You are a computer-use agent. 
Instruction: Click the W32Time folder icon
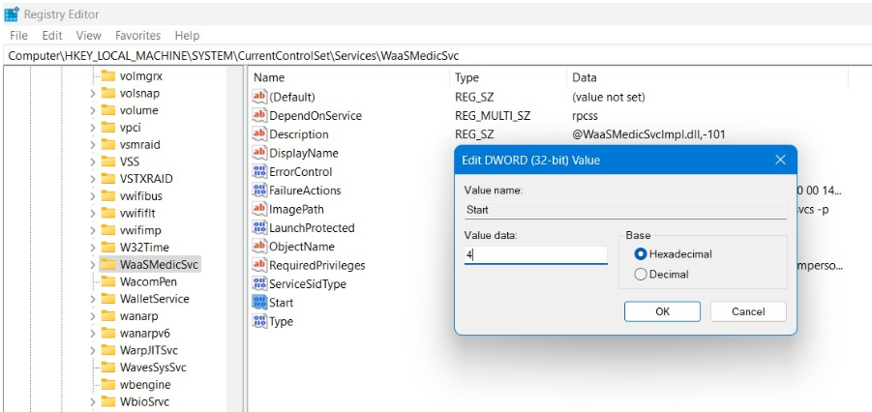pos(107,247)
